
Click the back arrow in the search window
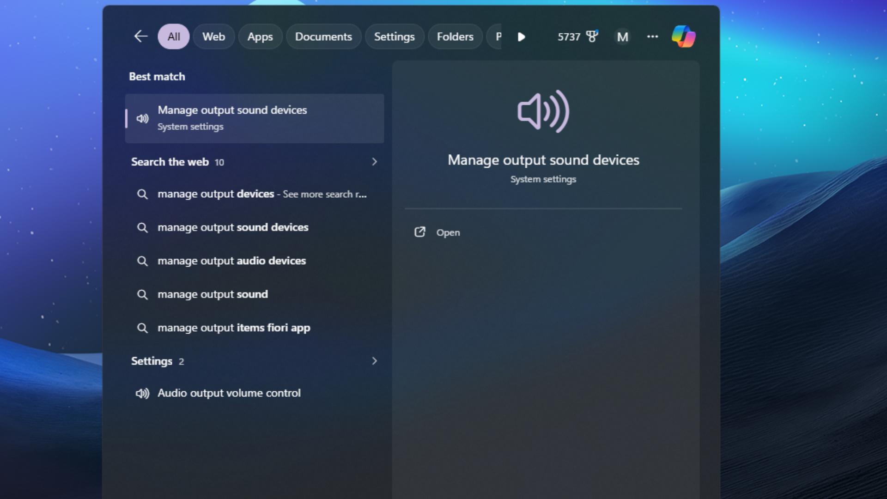tap(140, 36)
